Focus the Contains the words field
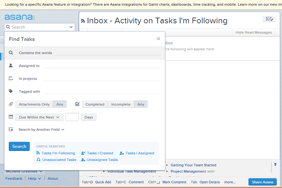Viewport: 282px width, 188px height. (x=109, y=53)
